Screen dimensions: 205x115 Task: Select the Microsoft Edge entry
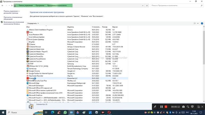coord(77,83)
